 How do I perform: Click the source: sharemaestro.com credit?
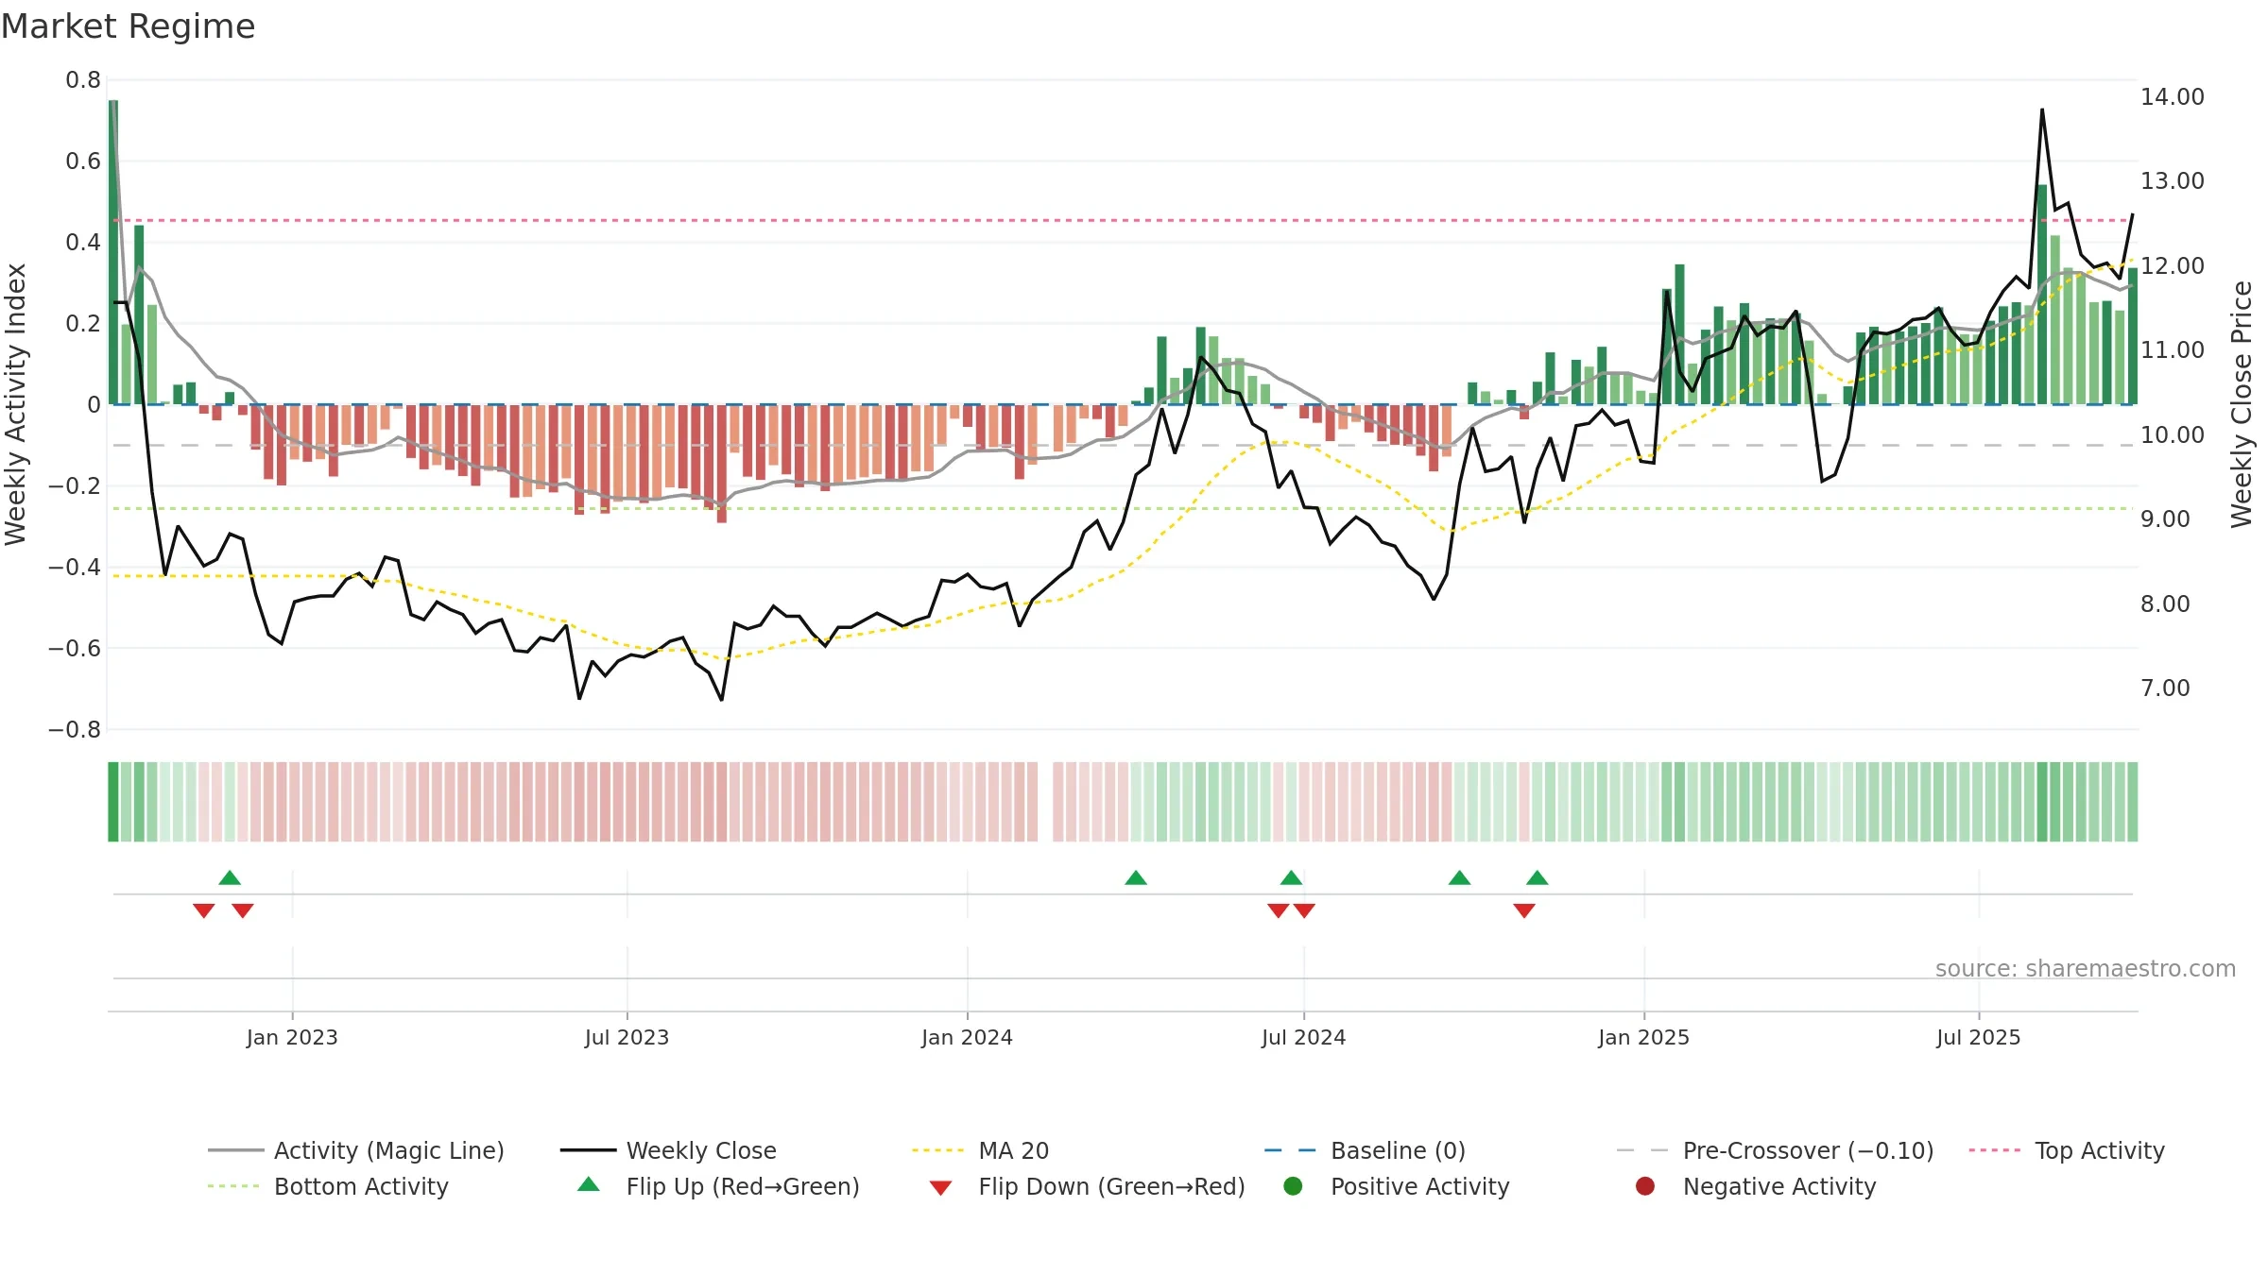click(2086, 968)
